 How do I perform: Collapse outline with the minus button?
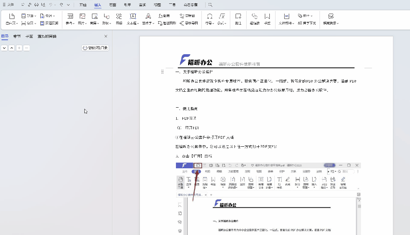click(x=26, y=48)
